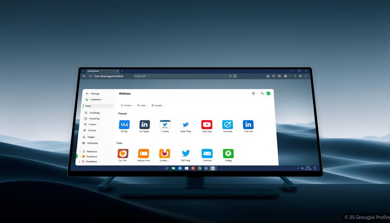Click the red round taskbar icon
This screenshot has height=223, width=390.
point(193,168)
